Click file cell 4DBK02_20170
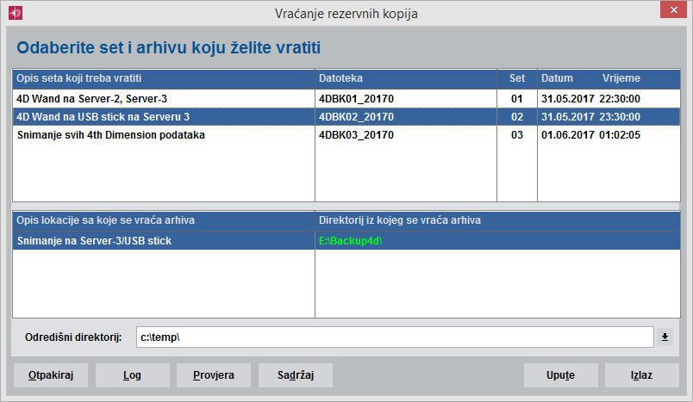This screenshot has width=693, height=402. [x=356, y=116]
